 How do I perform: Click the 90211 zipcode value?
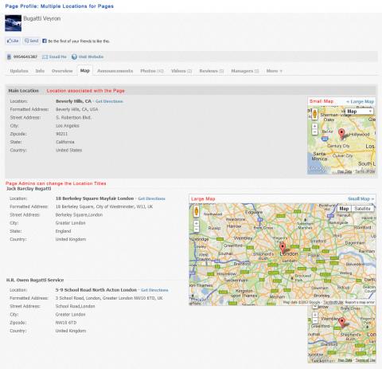pyautogui.click(x=61, y=134)
